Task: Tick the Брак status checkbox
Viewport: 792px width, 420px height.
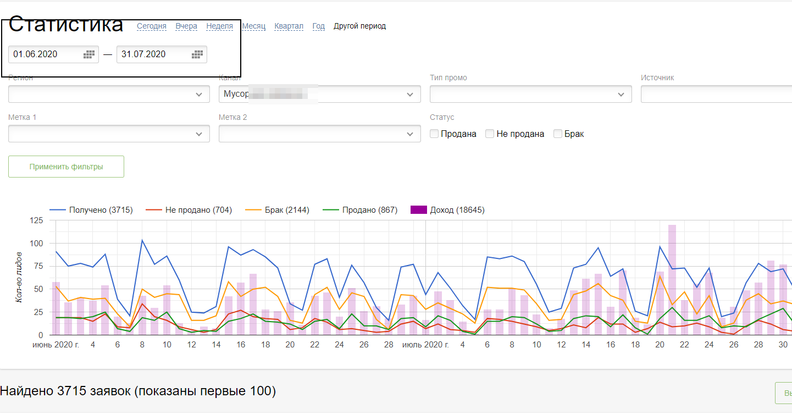Action: [558, 134]
